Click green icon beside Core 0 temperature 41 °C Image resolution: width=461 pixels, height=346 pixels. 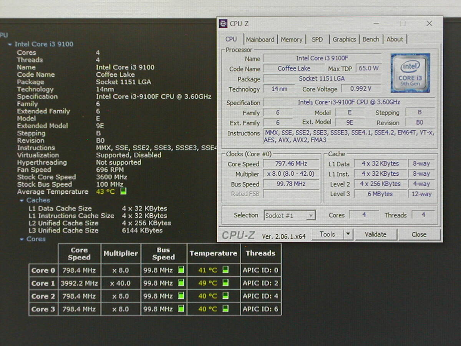(226, 270)
